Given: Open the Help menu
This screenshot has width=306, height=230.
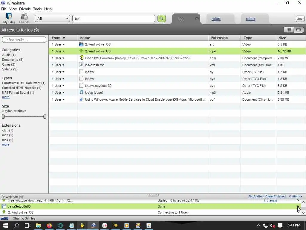Looking at the screenshot, I should pyautogui.click(x=48, y=9).
